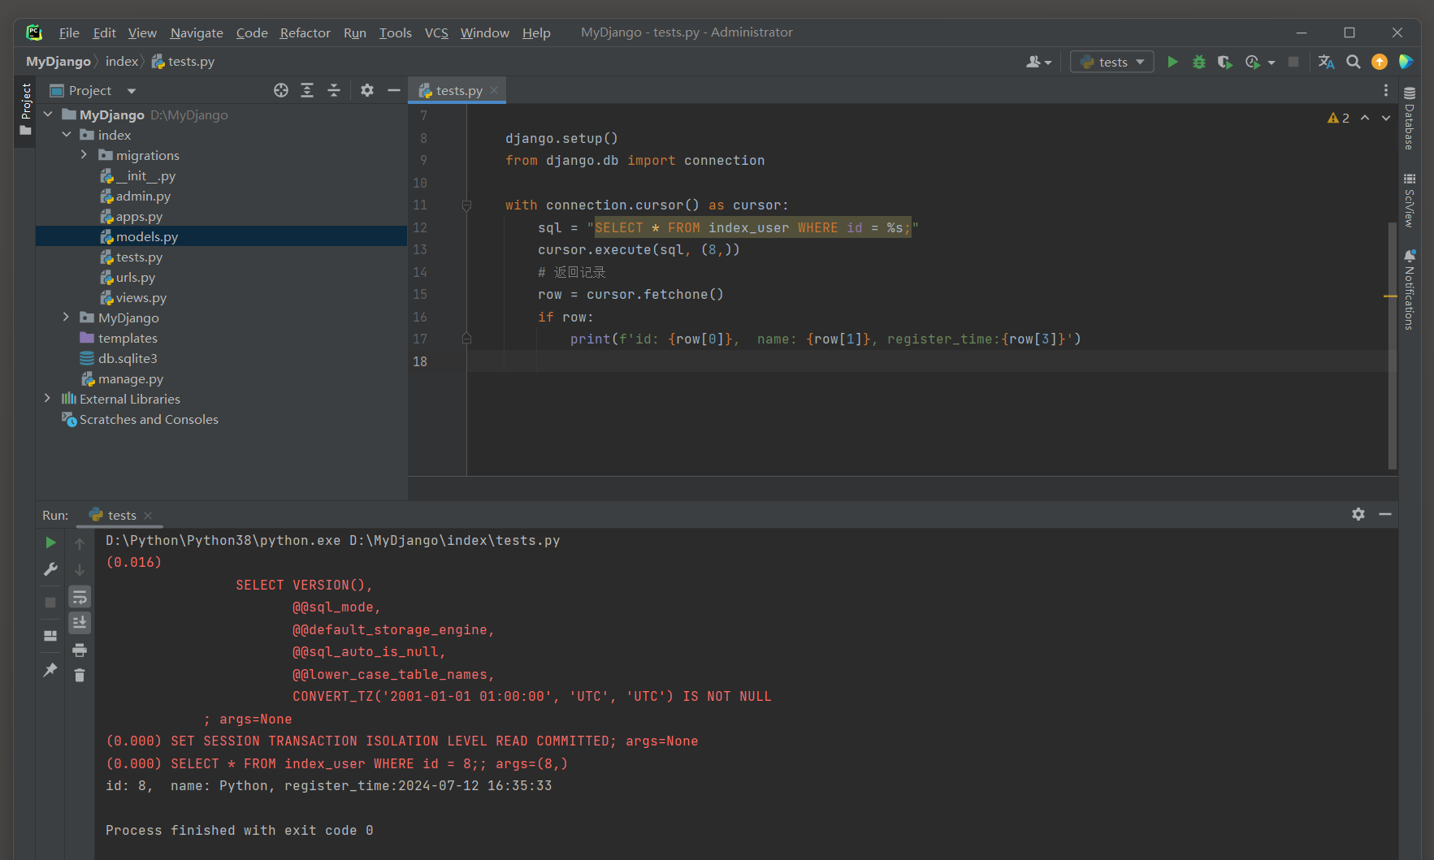Viewport: 1434px width, 860px height.
Task: Open the File menu
Action: tap(69, 32)
